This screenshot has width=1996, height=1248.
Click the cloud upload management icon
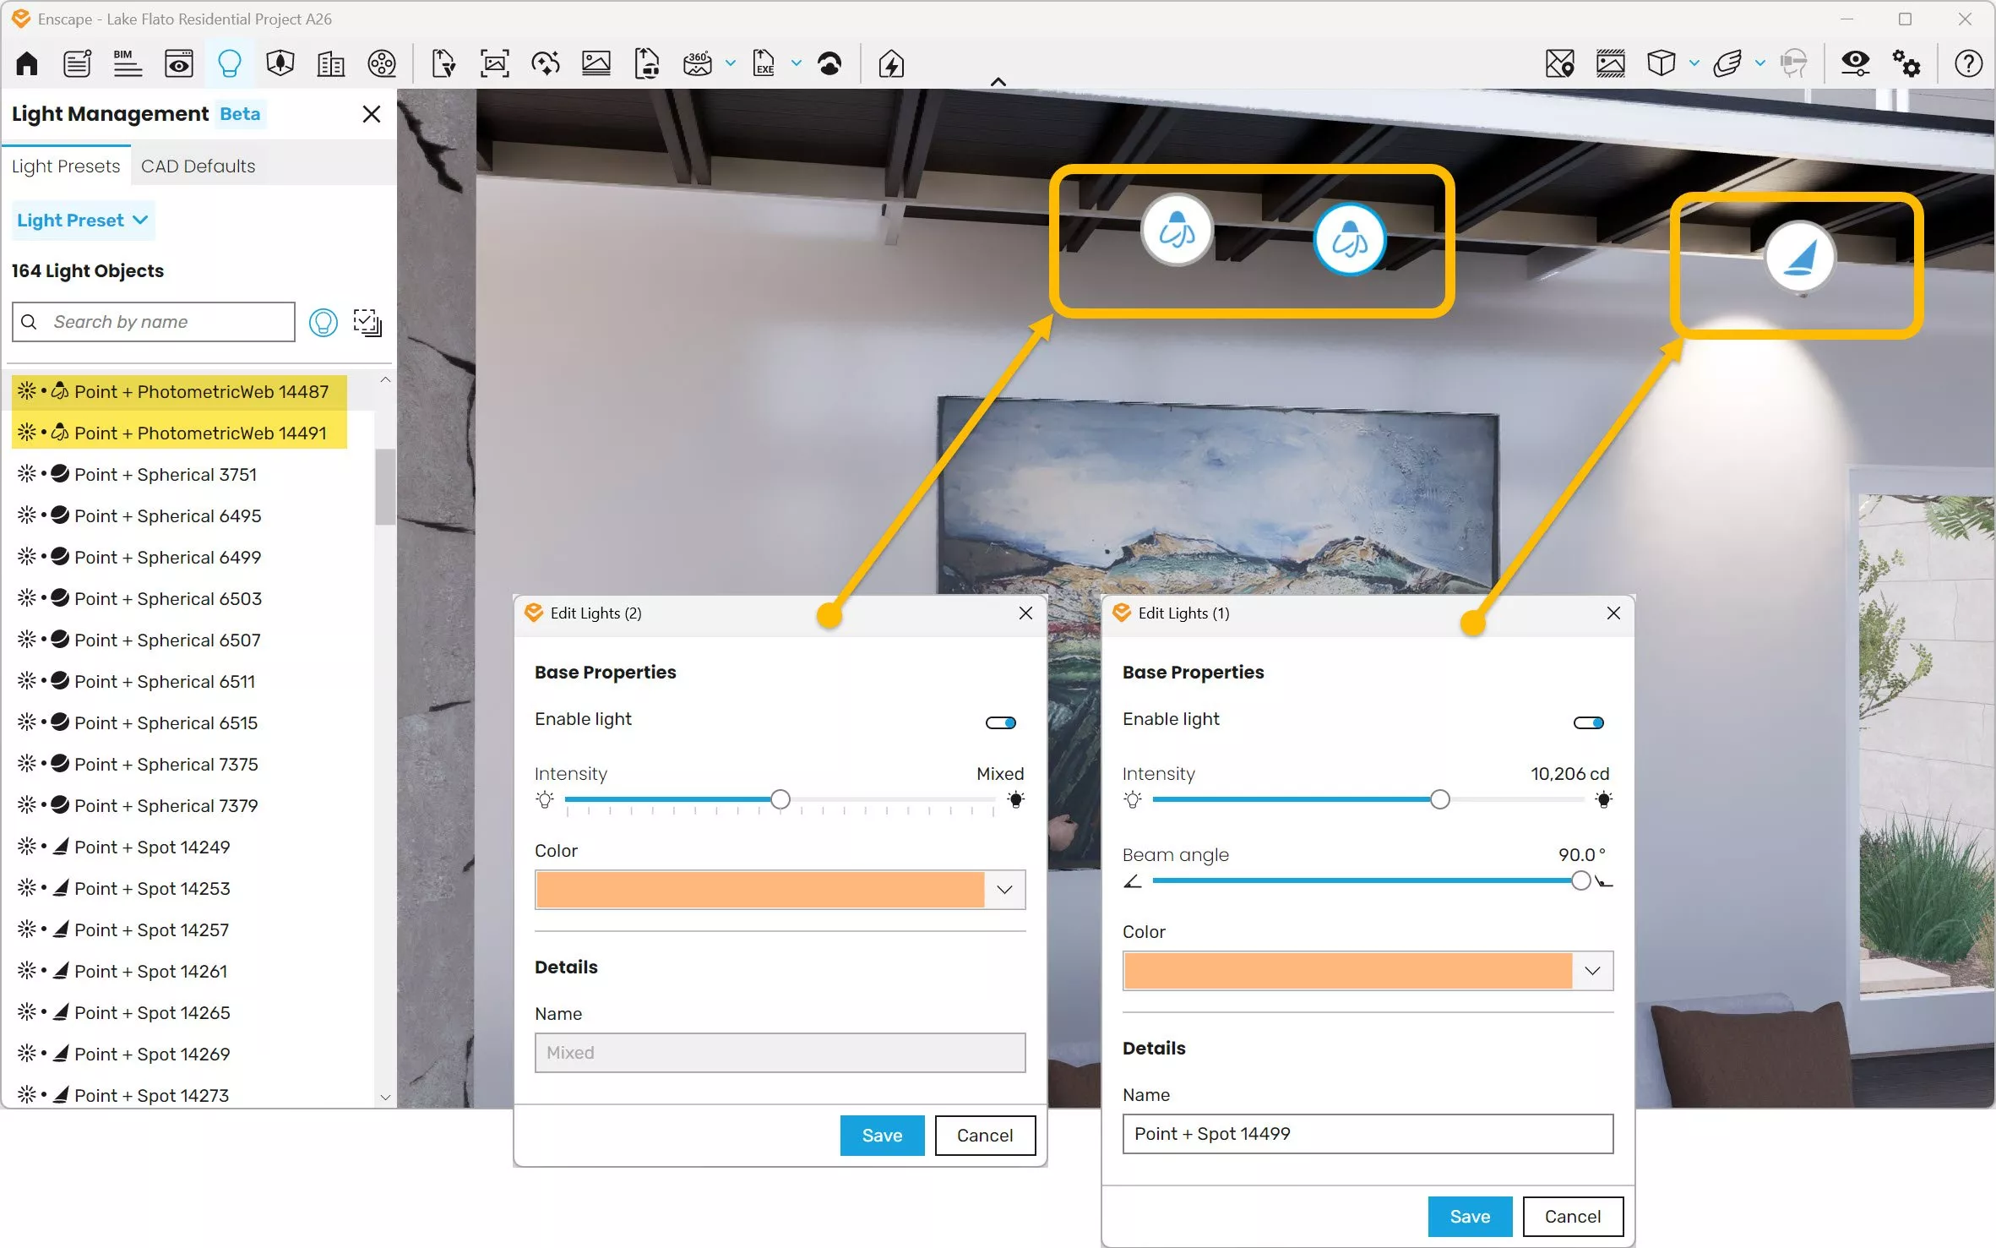(x=829, y=63)
